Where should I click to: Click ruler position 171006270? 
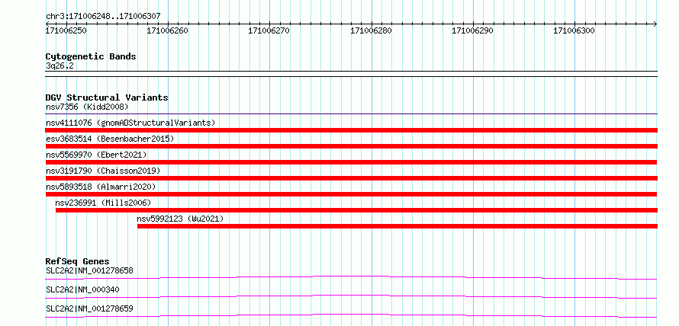[x=269, y=30]
